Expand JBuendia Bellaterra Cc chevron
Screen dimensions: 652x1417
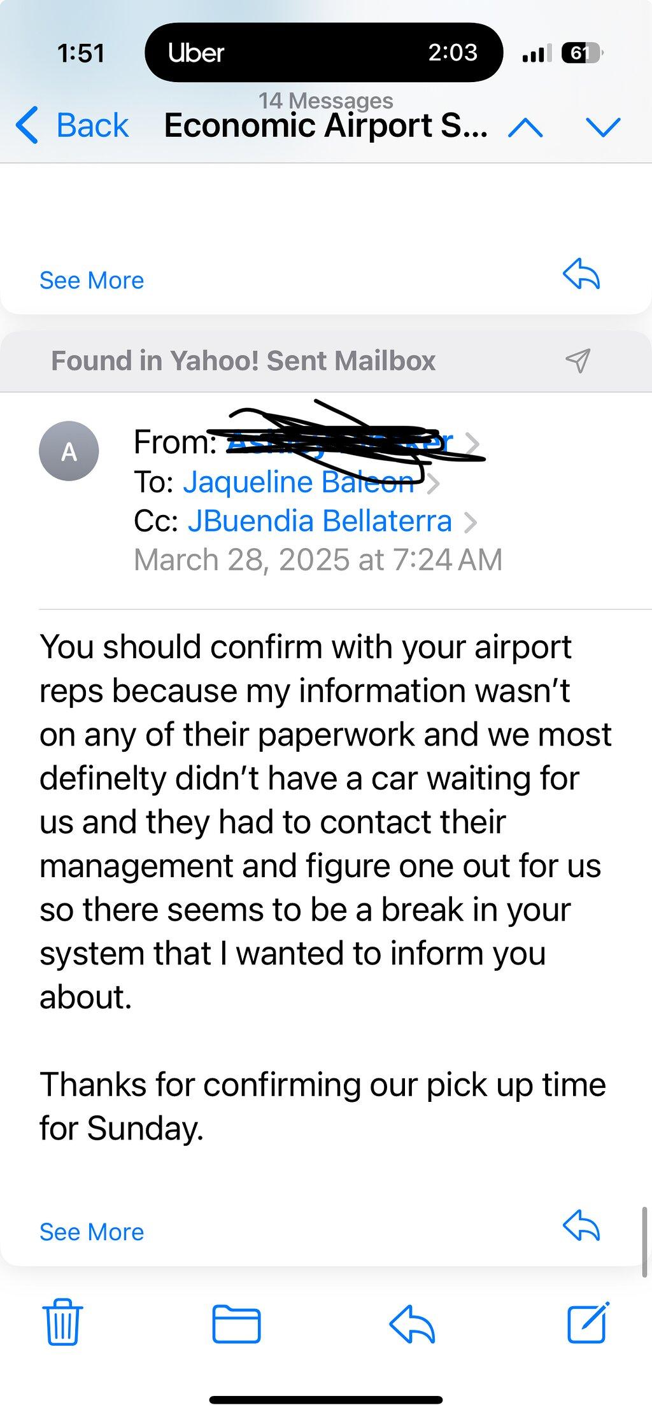pyautogui.click(x=470, y=523)
